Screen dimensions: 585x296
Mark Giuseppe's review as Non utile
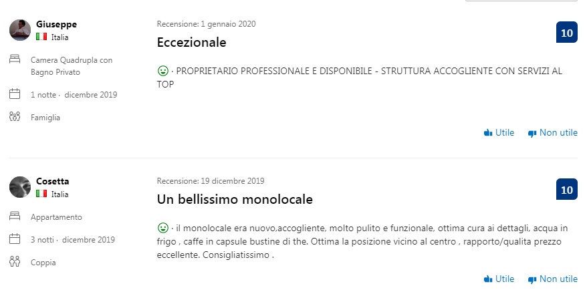(x=552, y=133)
